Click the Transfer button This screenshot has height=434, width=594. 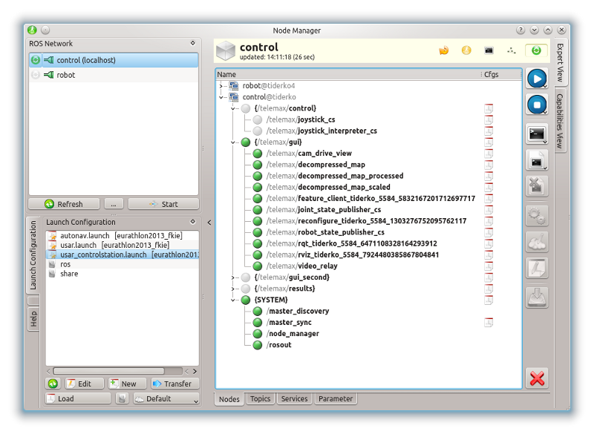pos(175,384)
